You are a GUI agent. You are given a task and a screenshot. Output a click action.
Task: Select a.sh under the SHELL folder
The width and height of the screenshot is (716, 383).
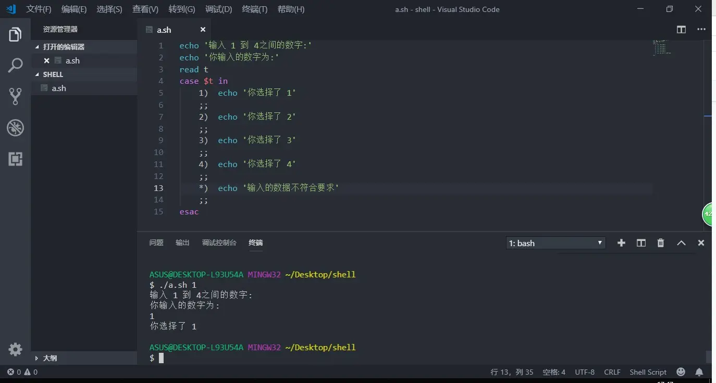(x=84, y=88)
